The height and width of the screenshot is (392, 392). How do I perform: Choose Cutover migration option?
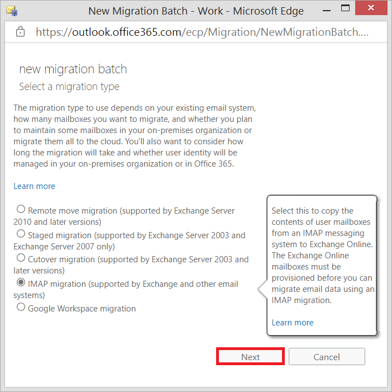21,258
